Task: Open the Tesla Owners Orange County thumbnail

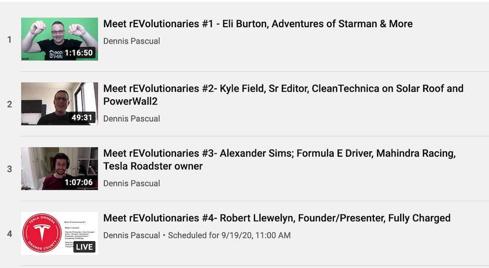Action: pos(60,234)
